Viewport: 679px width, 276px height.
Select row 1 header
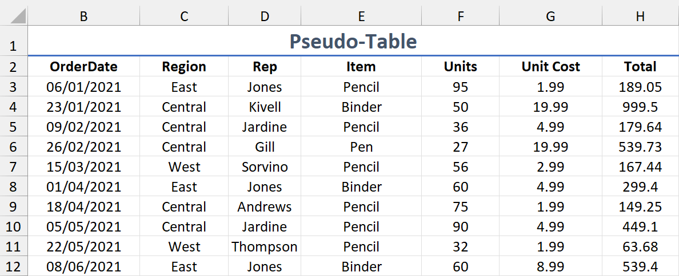coord(14,47)
